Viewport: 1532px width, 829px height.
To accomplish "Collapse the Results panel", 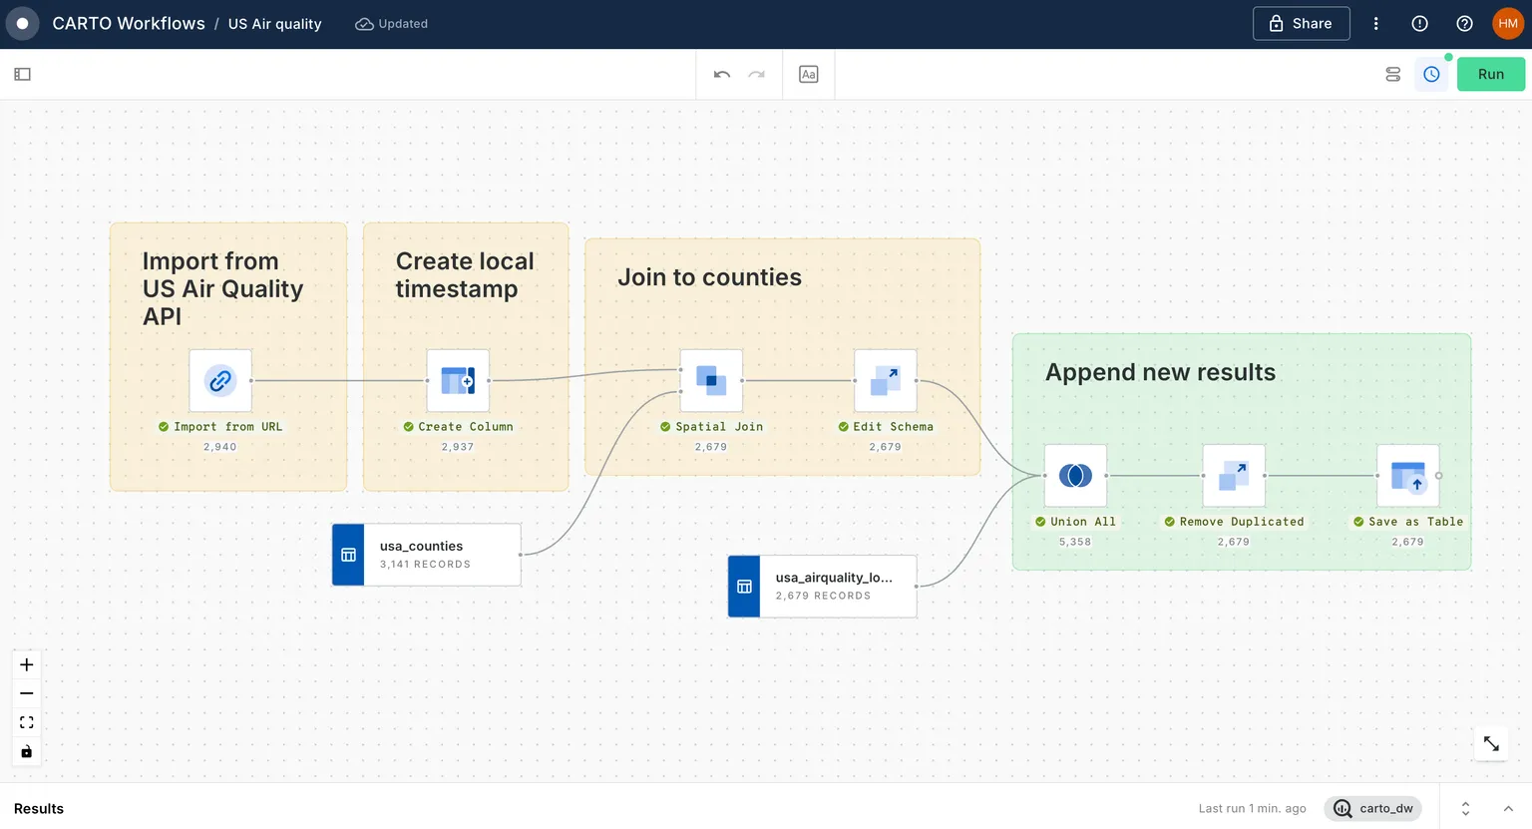I will pos(1507,808).
